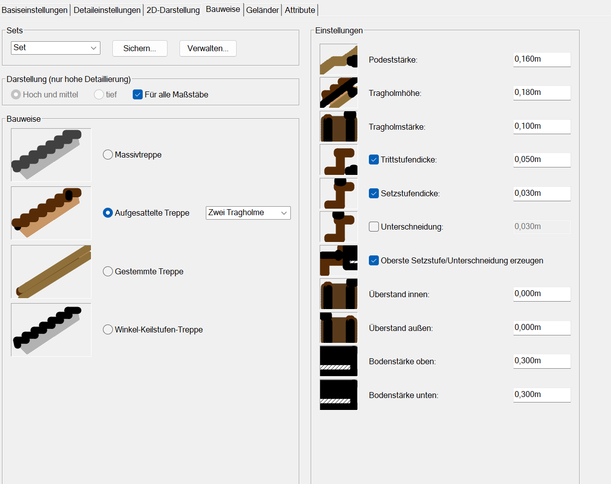Open the Basiseinstellungen tab
Image resolution: width=611 pixels, height=484 pixels.
(35, 10)
